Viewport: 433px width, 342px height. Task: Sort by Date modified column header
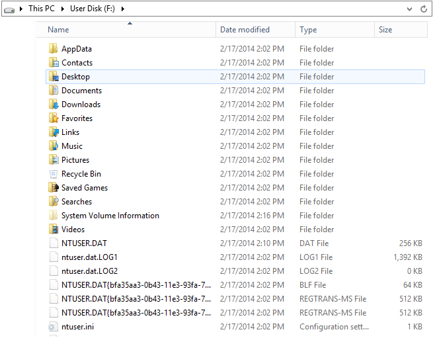[245, 30]
